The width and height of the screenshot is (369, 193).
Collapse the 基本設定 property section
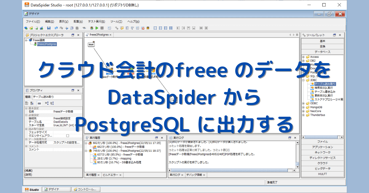tap(26, 108)
